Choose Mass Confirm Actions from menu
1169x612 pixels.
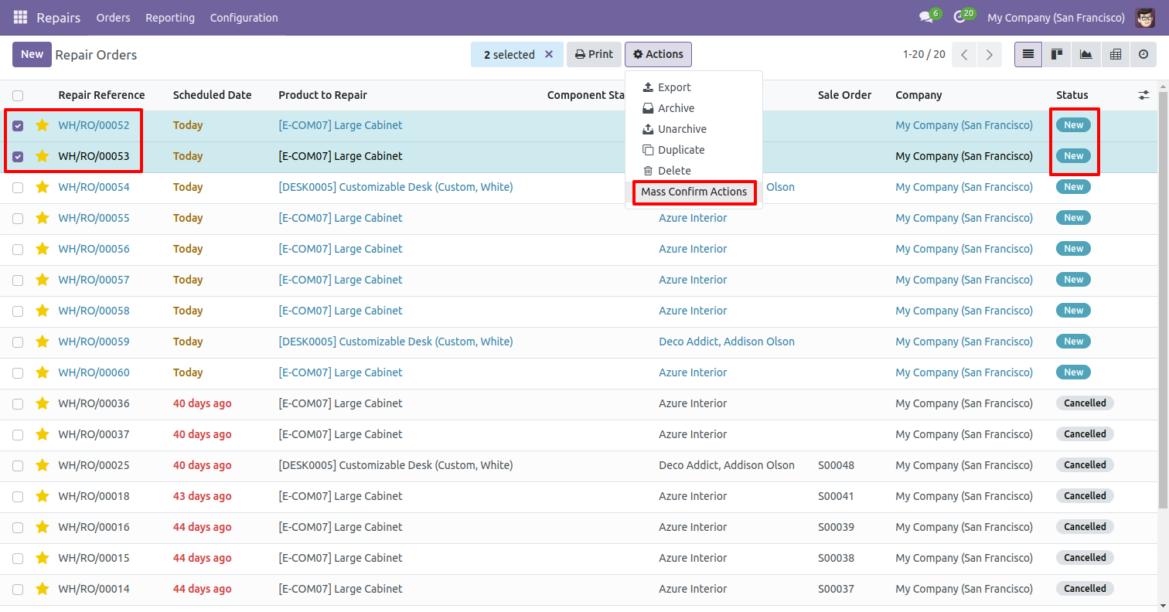(x=694, y=192)
